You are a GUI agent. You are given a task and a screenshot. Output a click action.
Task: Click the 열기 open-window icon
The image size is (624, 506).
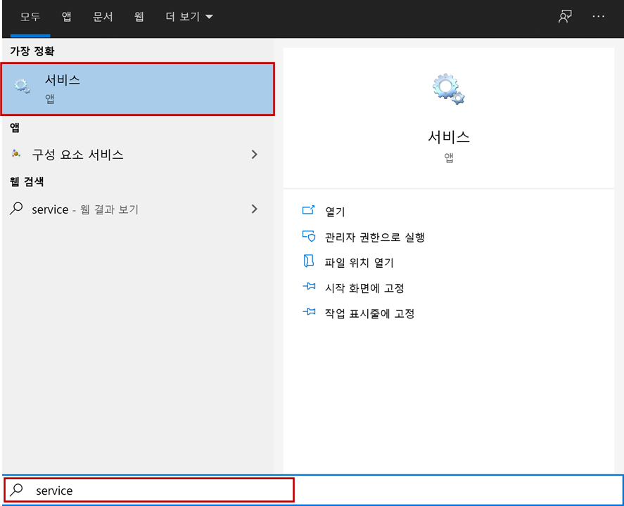coord(308,210)
